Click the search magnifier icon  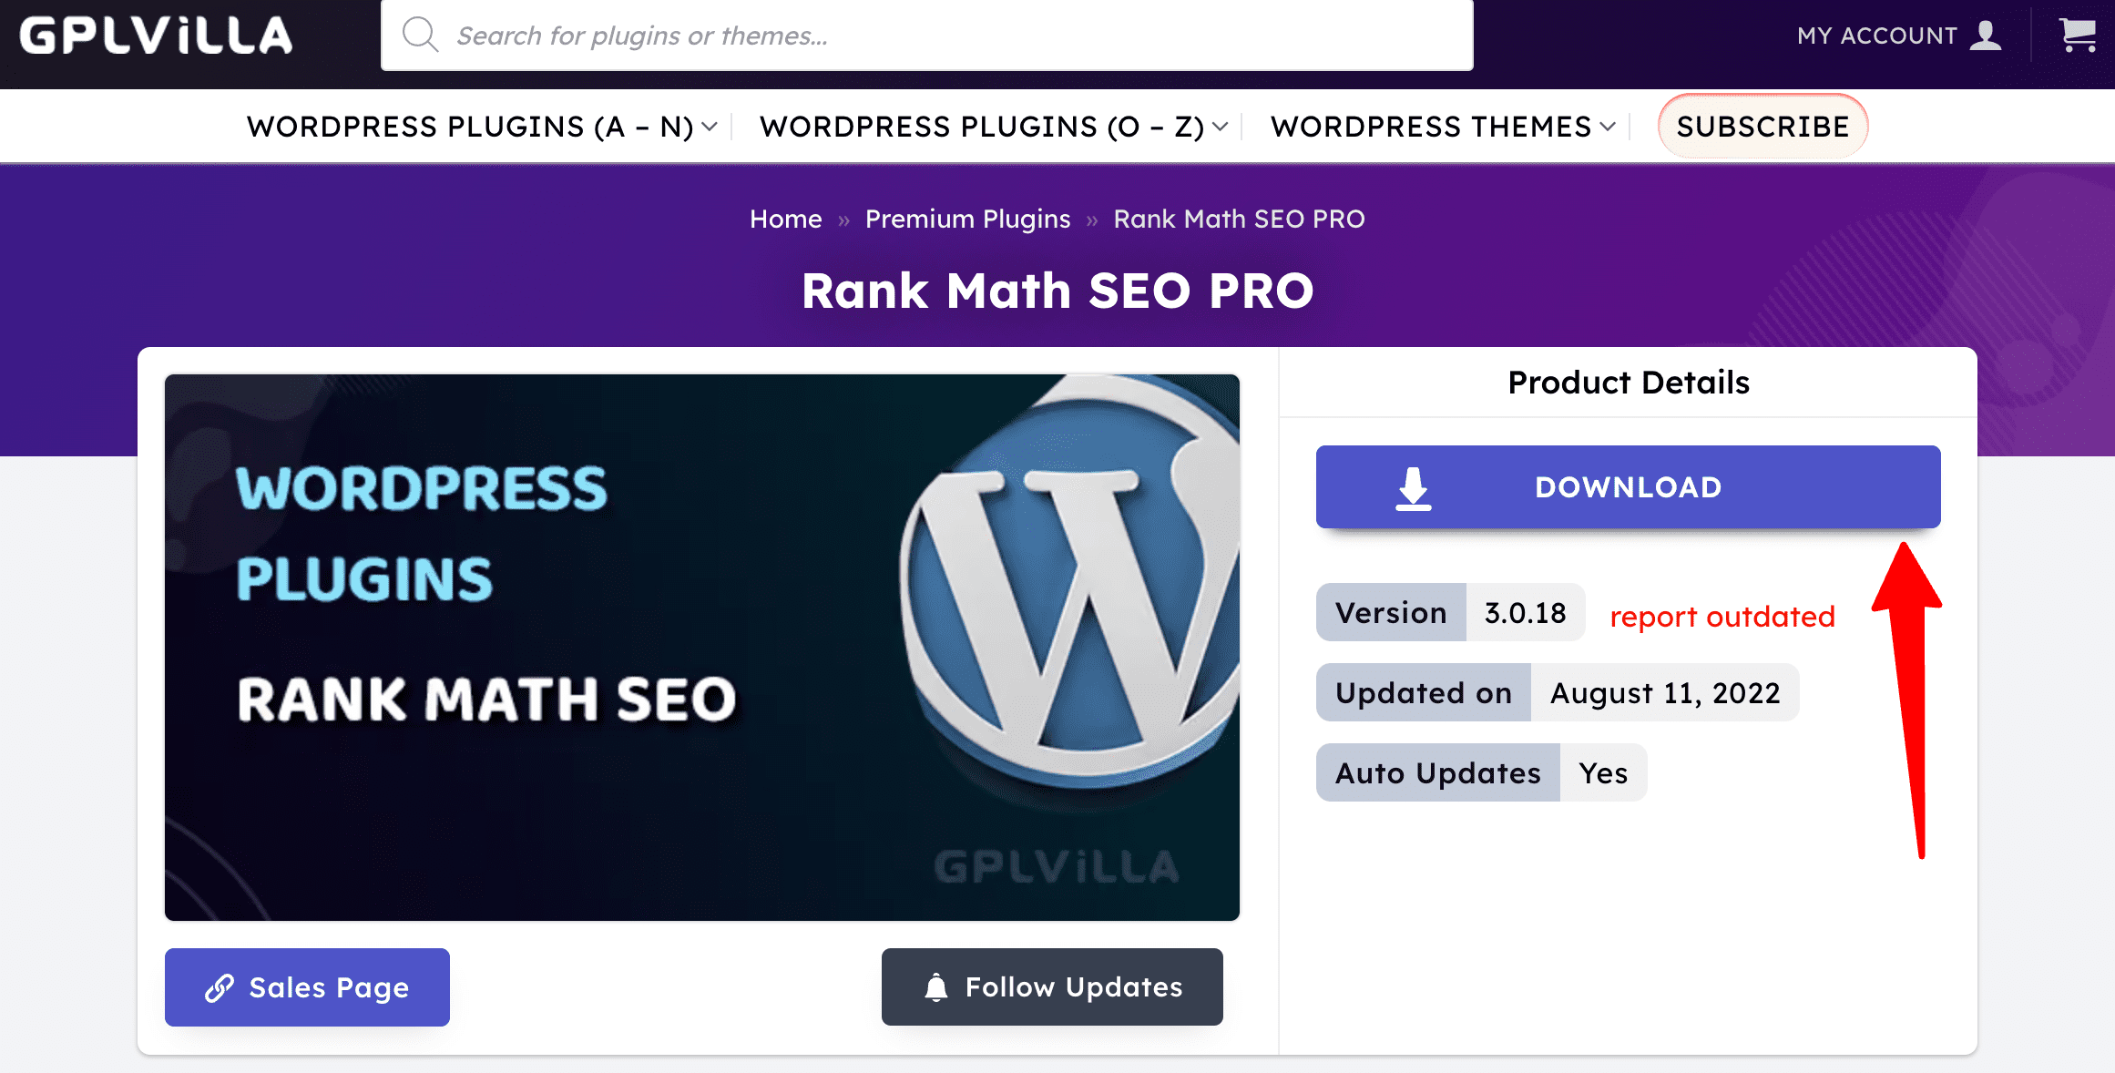(x=420, y=36)
